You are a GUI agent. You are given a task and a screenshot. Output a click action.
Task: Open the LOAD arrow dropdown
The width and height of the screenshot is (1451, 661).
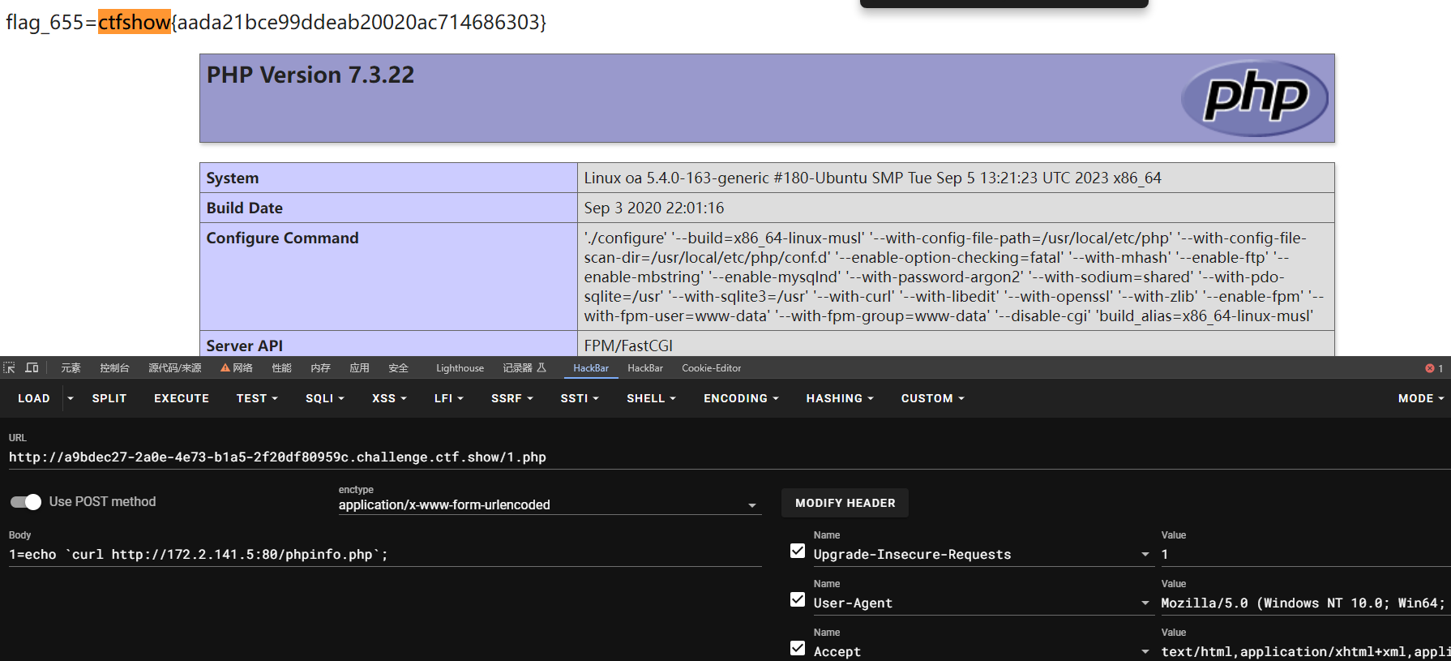(x=71, y=398)
